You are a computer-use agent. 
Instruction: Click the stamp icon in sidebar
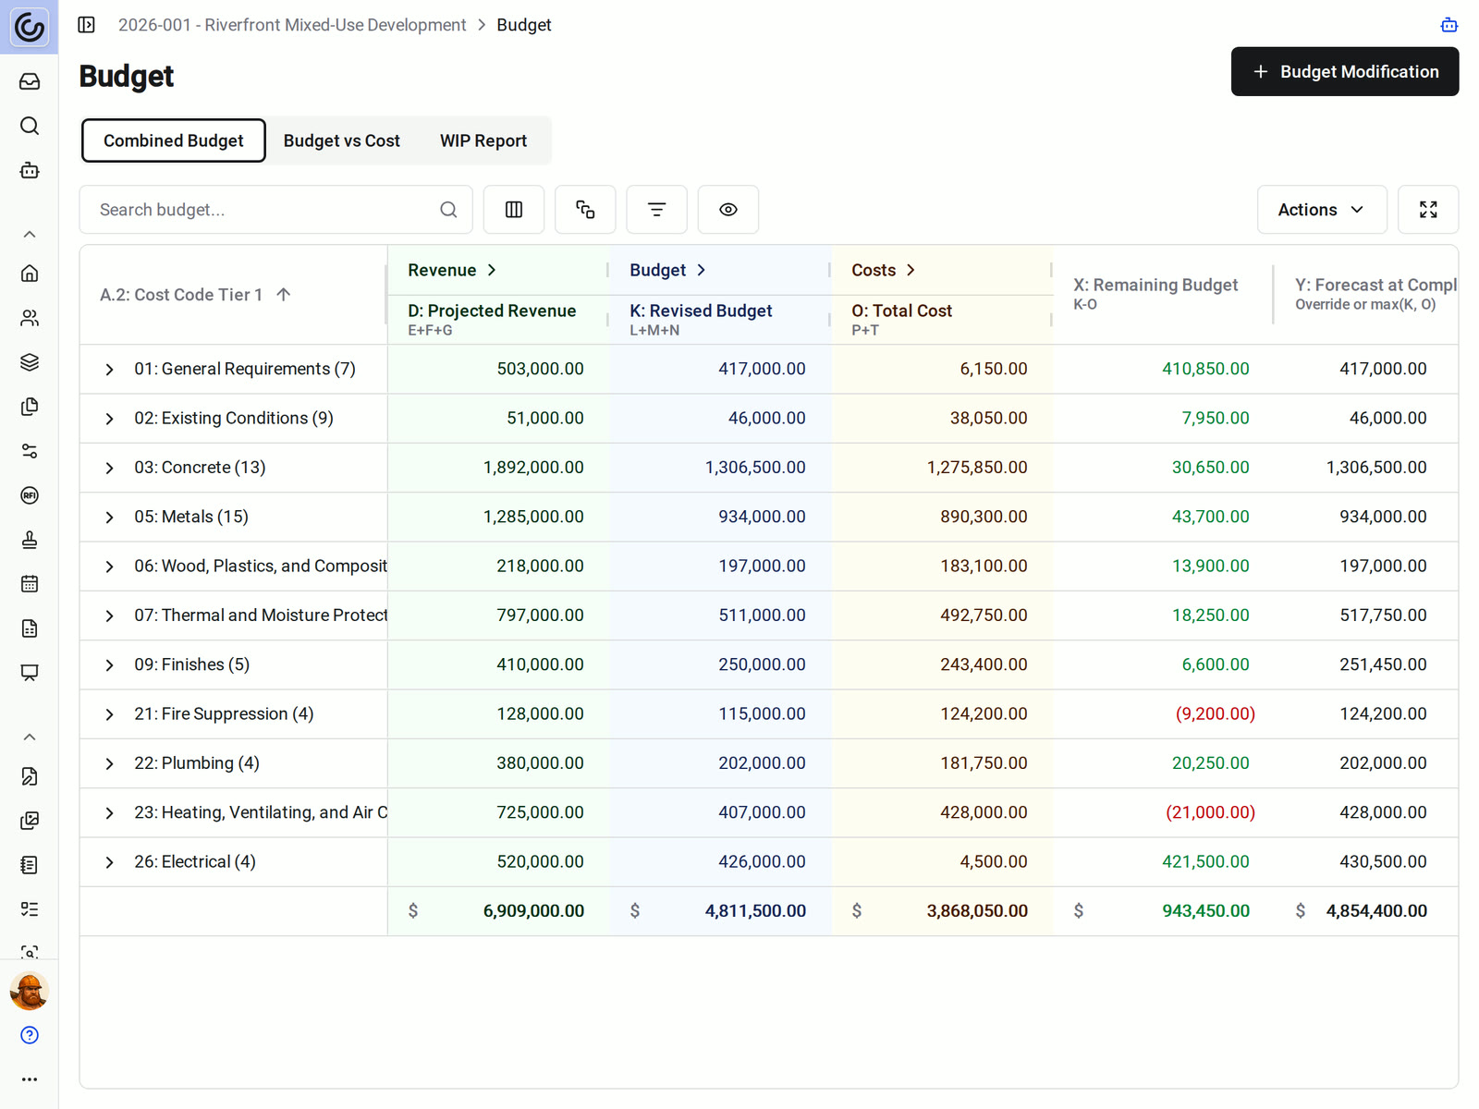(30, 540)
